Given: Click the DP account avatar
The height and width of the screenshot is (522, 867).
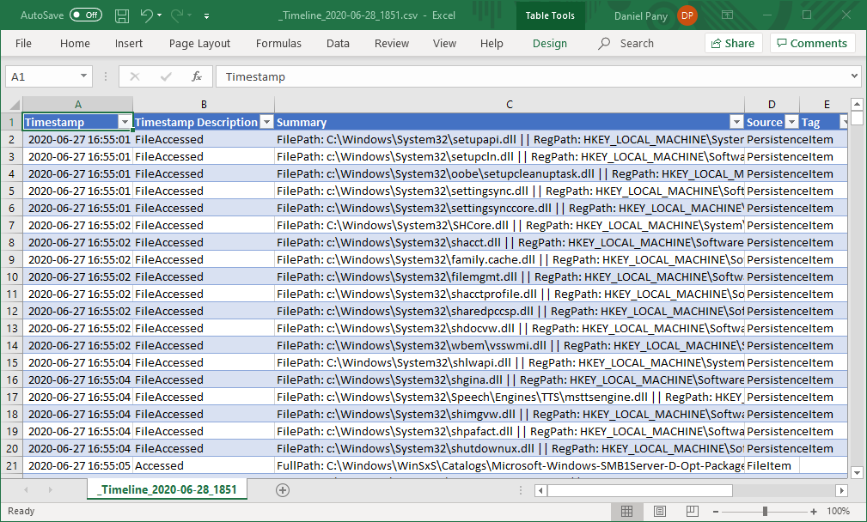Looking at the screenshot, I should click(x=687, y=15).
